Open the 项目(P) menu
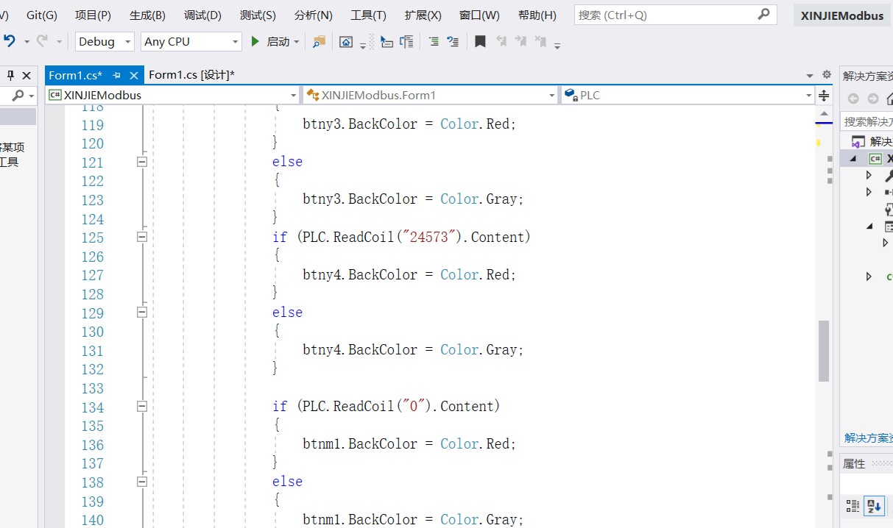Image resolution: width=893 pixels, height=528 pixels. (93, 15)
